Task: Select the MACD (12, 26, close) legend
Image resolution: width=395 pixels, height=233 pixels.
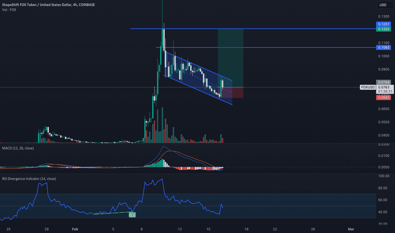Action: (x=18, y=148)
